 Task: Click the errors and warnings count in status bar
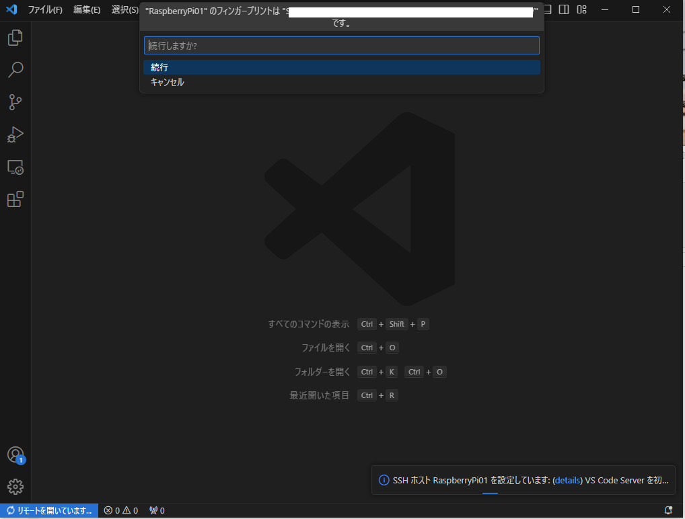click(121, 511)
